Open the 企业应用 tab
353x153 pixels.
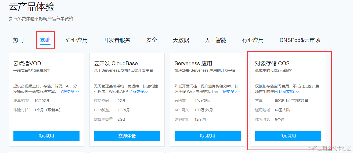click(77, 40)
